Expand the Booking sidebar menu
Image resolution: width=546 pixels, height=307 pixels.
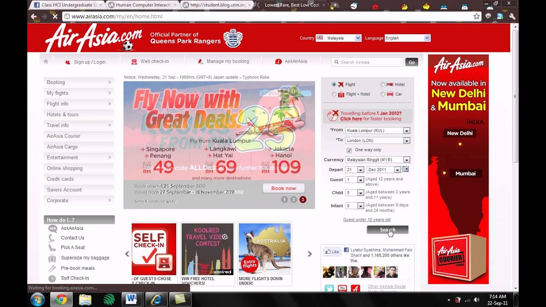pyautogui.click(x=79, y=82)
